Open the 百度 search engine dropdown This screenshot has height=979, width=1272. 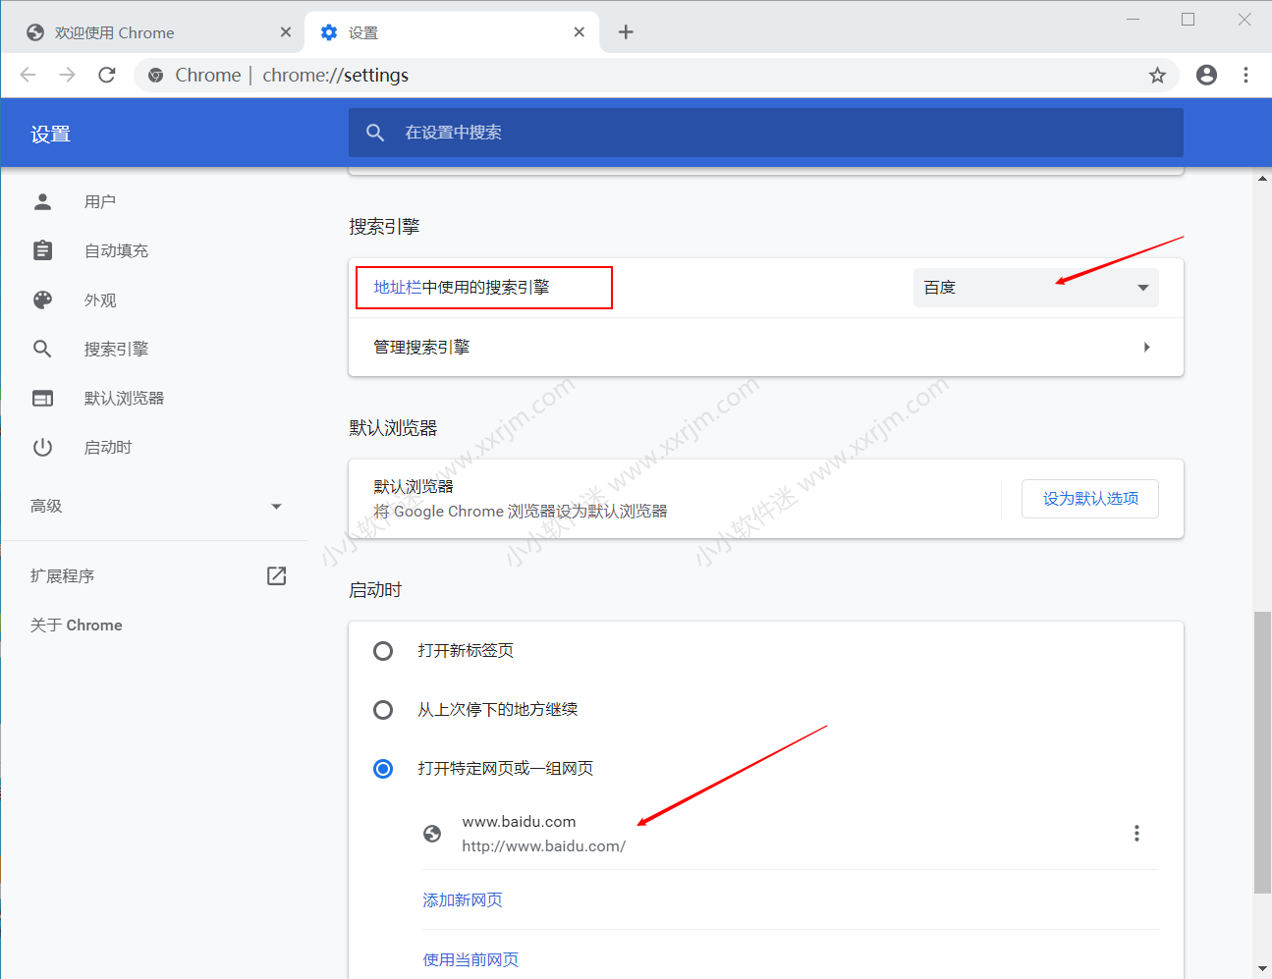tap(1035, 288)
